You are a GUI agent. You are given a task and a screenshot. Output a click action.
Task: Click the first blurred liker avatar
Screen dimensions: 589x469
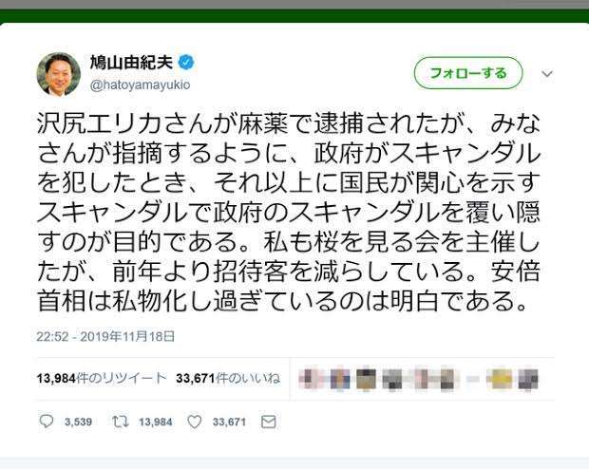[309, 379]
